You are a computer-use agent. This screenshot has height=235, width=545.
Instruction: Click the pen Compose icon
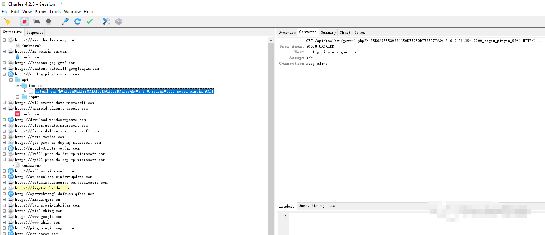65,21
